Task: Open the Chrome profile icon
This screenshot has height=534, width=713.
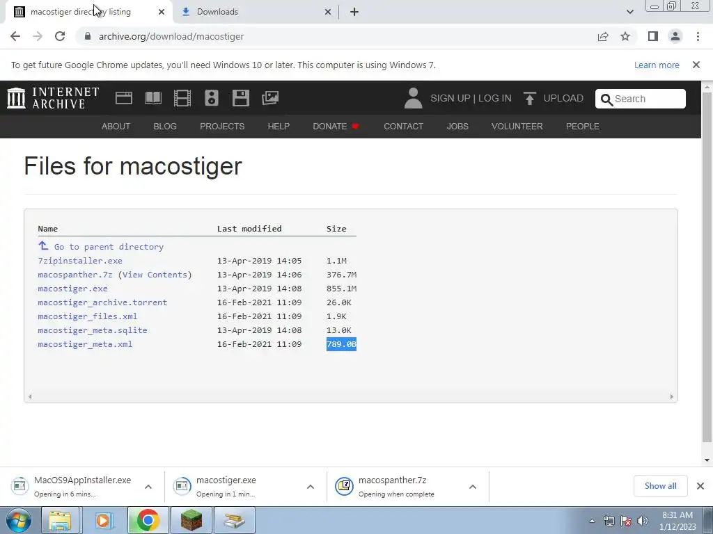Action: point(675,36)
